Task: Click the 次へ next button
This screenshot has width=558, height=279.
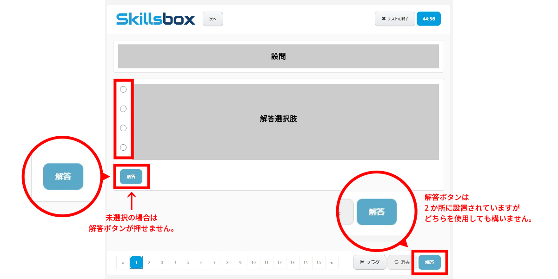Action: 213,19
